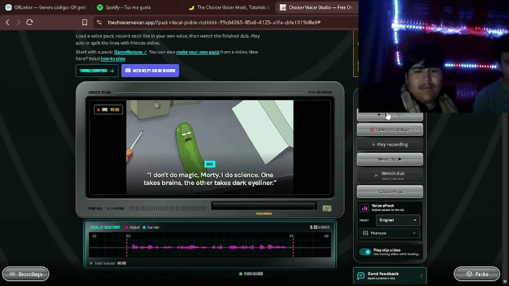
Task: Click the CUE timer badge on the video
Action: pyautogui.click(x=108, y=110)
